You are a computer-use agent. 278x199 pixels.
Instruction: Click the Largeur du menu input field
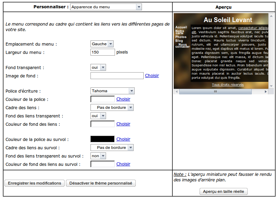103,52
